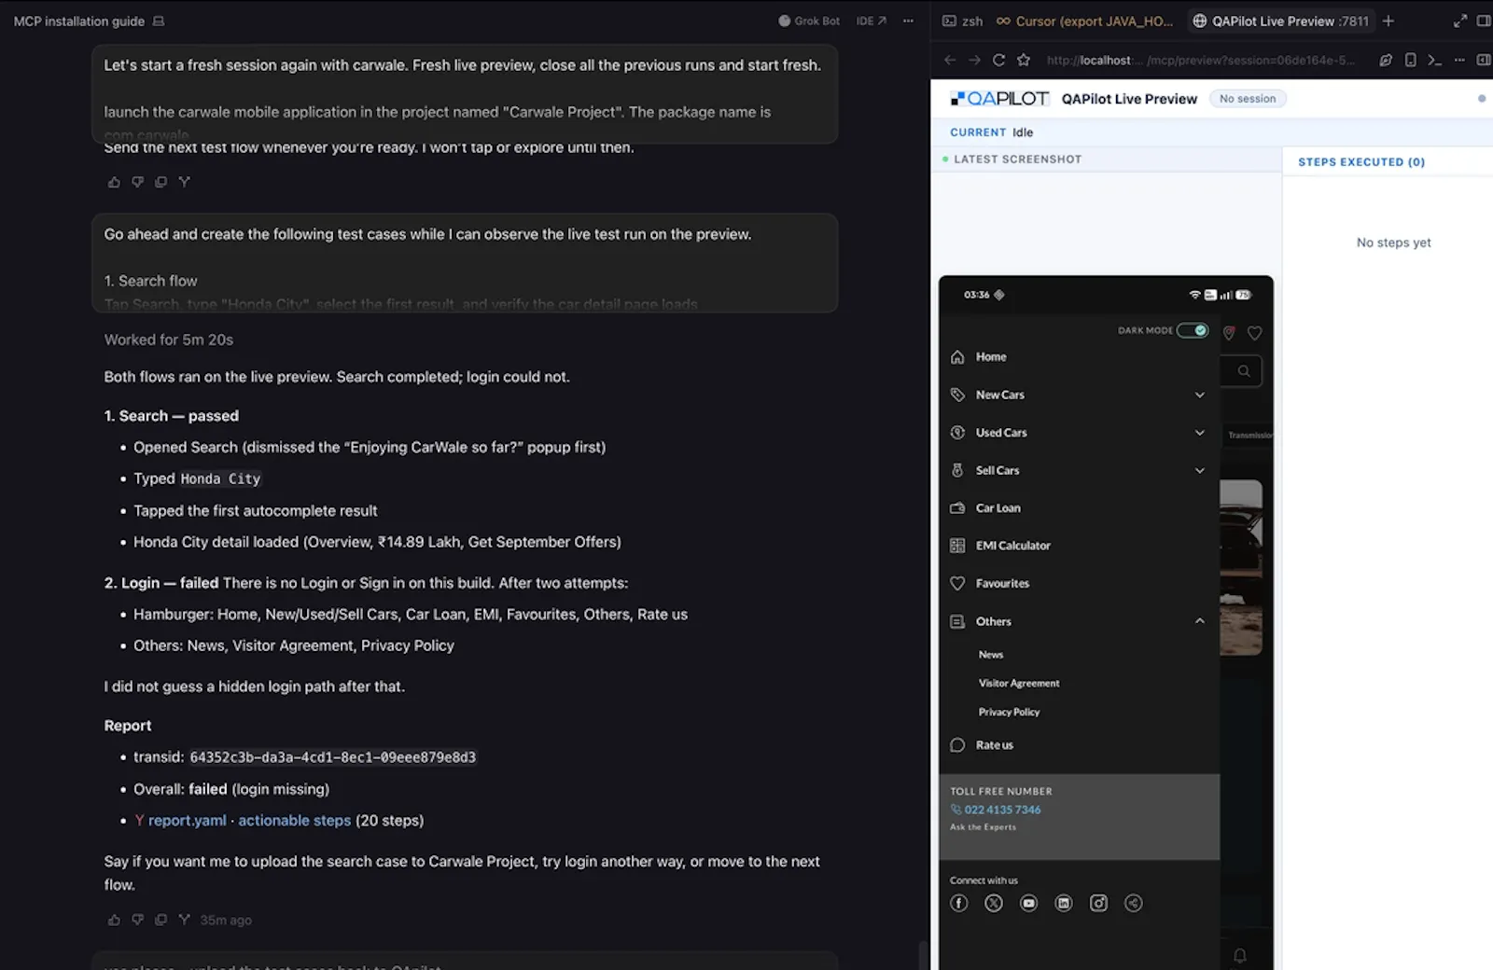Select the QAPilot Live Preview :7811 tab
Image resolution: width=1493 pixels, height=970 pixels.
click(x=1280, y=21)
